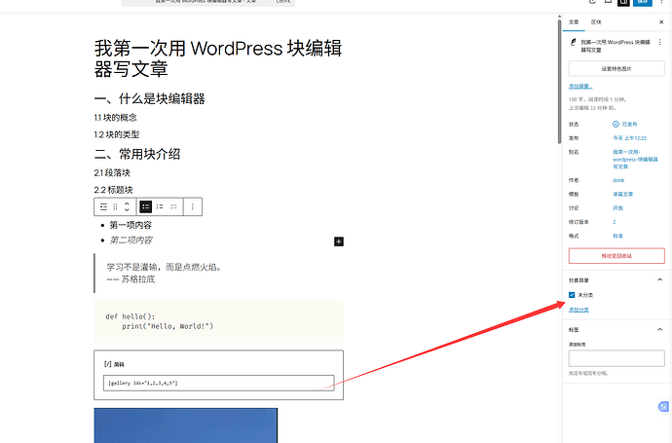Click the black plus add block button
The image size is (672, 443).
(x=339, y=241)
